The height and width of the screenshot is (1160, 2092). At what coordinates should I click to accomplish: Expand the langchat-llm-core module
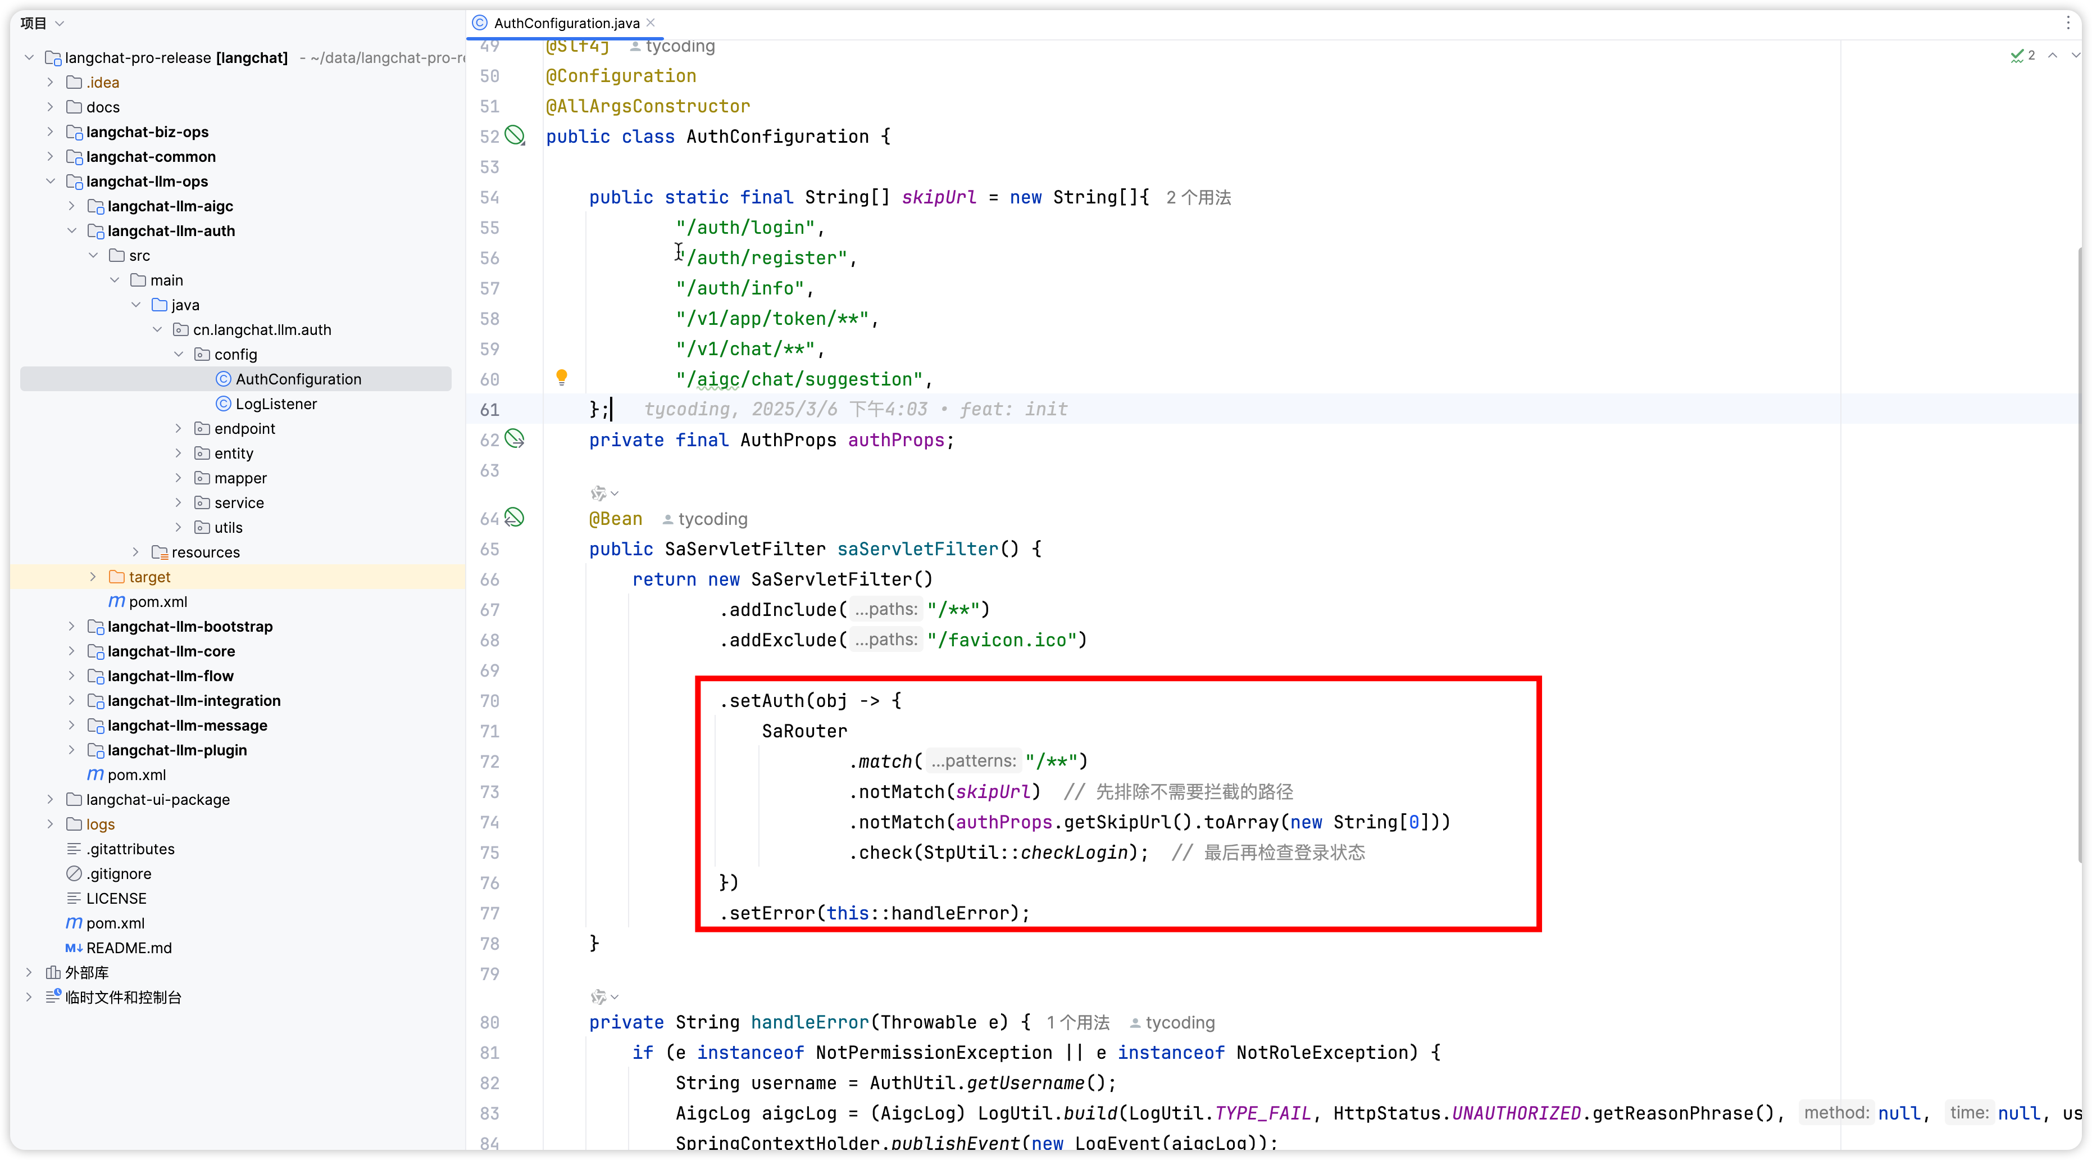coord(71,651)
